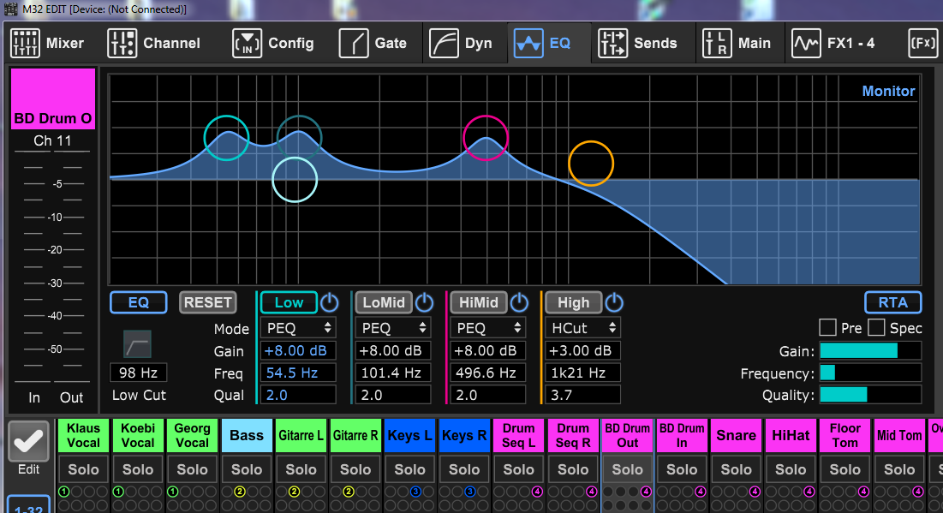Viewport: 943px width, 513px height.
Task: Click the Sends routing icon
Action: pos(613,44)
